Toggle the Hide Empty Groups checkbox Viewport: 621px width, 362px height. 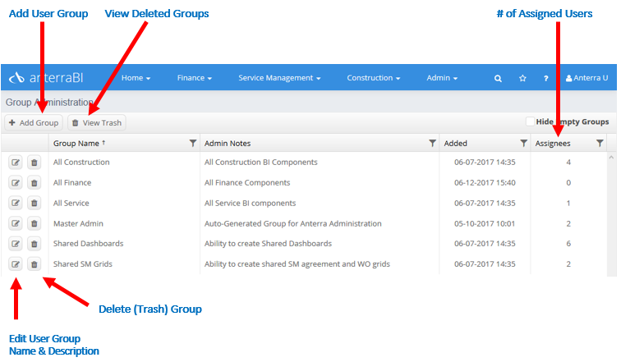click(x=530, y=121)
